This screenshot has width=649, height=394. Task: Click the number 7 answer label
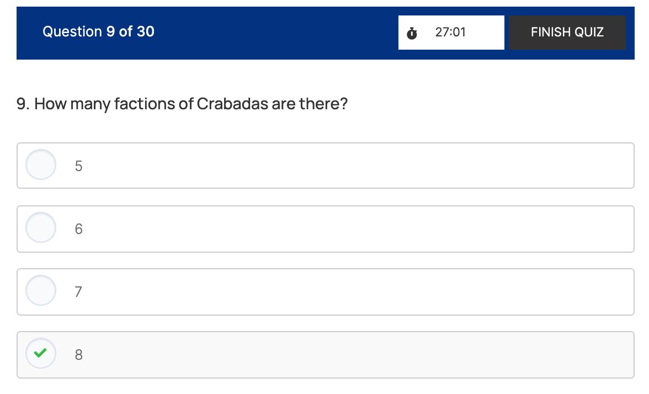coord(78,292)
